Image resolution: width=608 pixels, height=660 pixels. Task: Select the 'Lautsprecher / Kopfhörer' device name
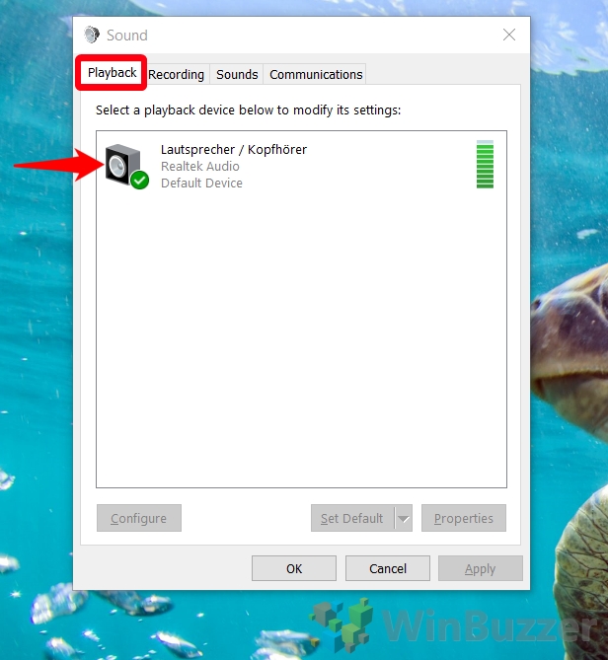pos(234,149)
